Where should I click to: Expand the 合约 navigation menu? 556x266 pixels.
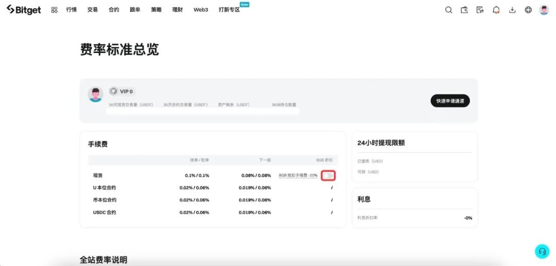point(114,10)
